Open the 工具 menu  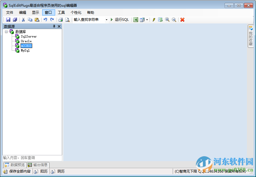pyautogui.click(x=61, y=12)
